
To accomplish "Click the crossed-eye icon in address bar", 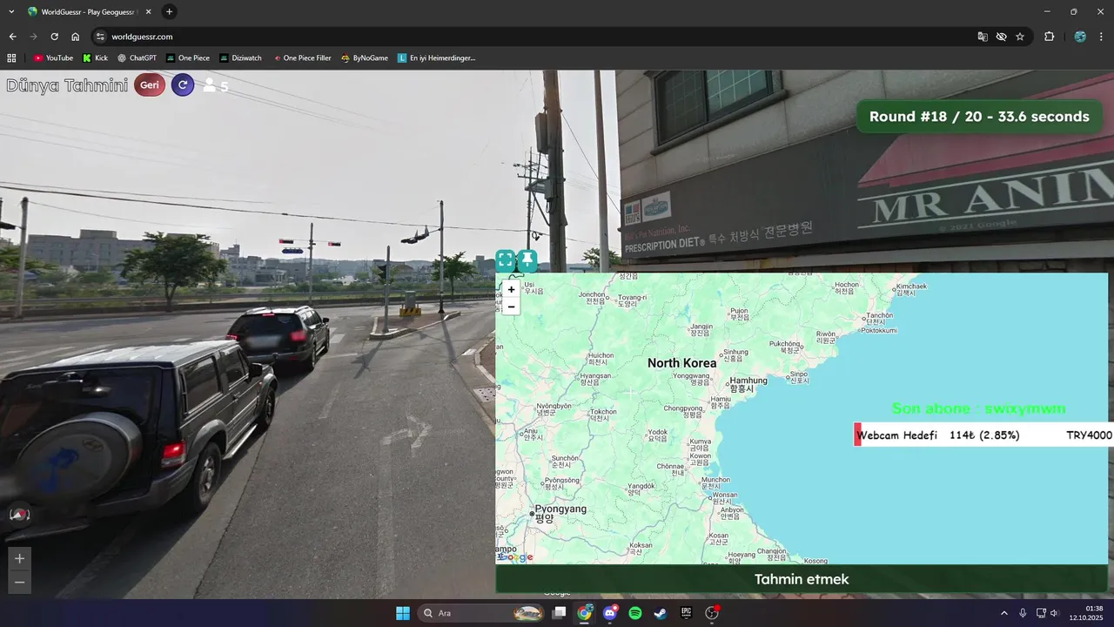I will click(1002, 37).
